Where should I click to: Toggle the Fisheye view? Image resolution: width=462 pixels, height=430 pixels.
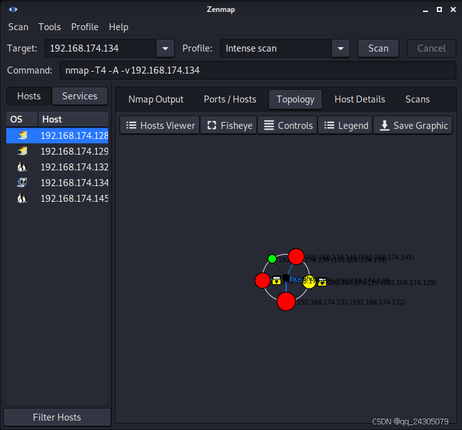(x=229, y=125)
